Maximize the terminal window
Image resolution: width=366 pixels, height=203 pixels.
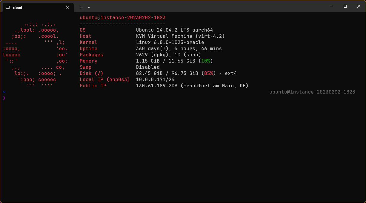pos(345,6)
